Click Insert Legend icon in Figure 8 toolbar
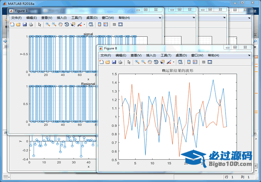 195,62
